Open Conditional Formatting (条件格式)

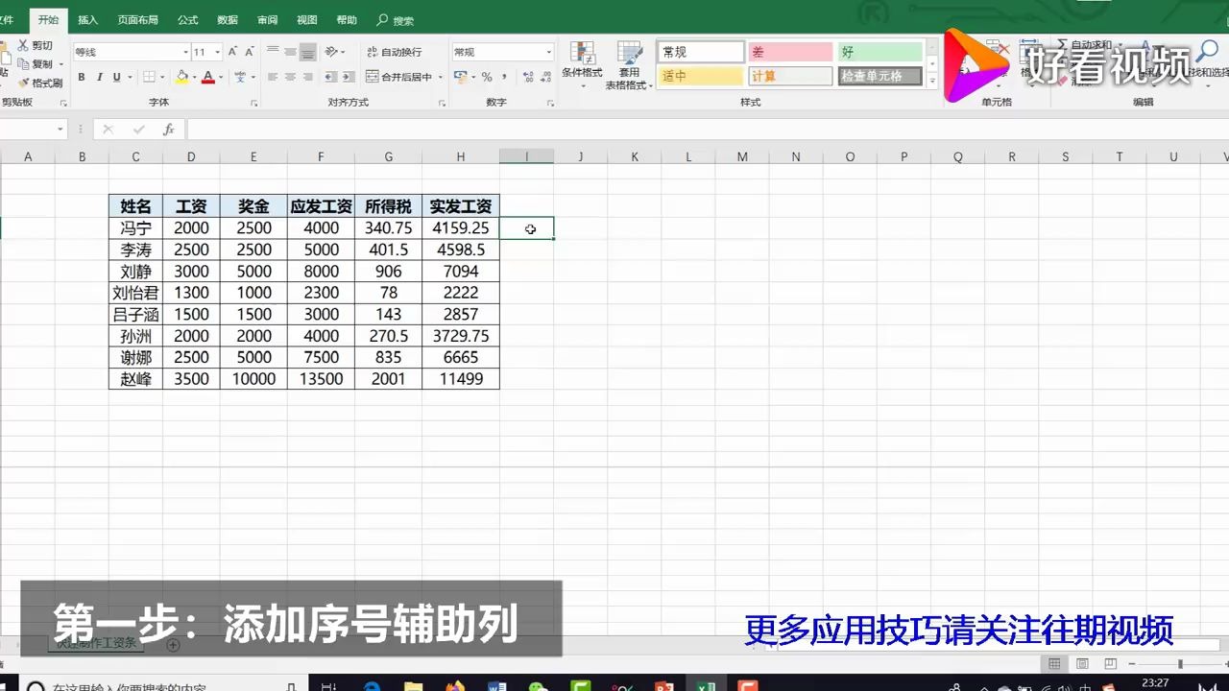pos(582,65)
